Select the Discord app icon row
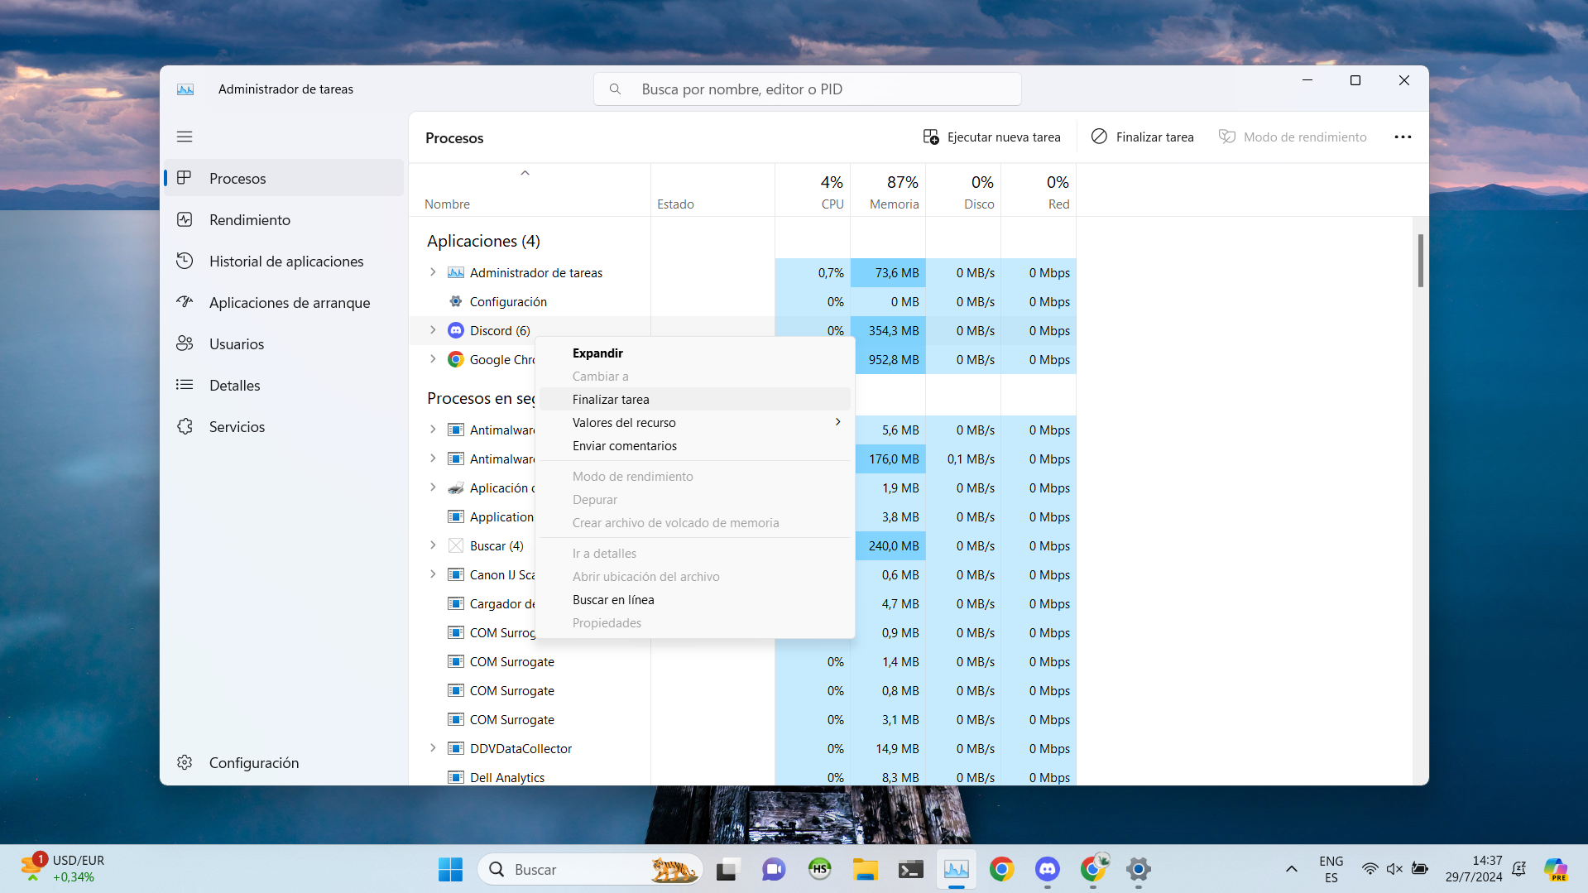This screenshot has height=893, width=1588. [x=456, y=330]
